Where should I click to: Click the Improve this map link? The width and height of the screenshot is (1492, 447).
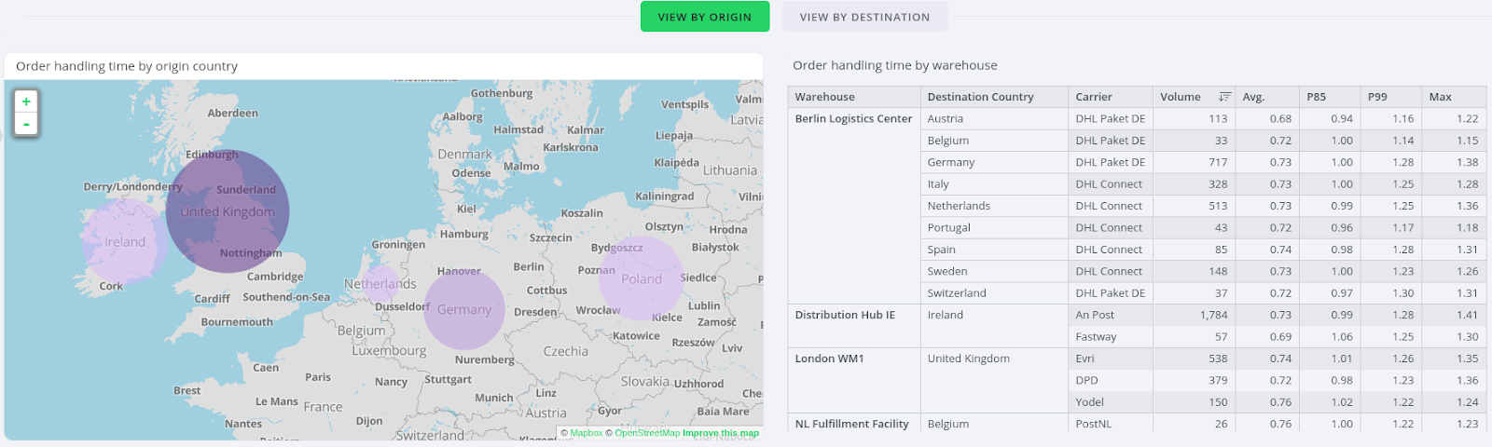pos(720,433)
